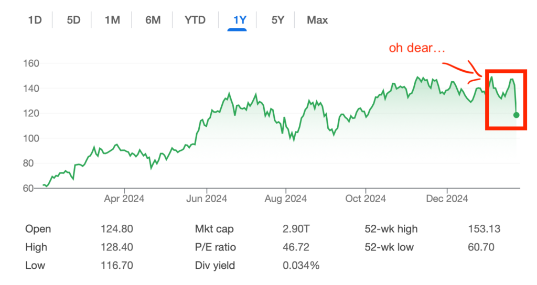Click the Oct 2024 axis label
Viewport: 537px width, 285px height.
[x=366, y=199]
